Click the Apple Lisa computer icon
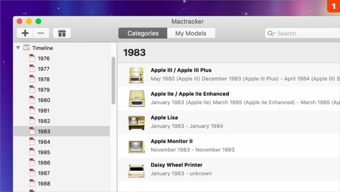 (136, 123)
